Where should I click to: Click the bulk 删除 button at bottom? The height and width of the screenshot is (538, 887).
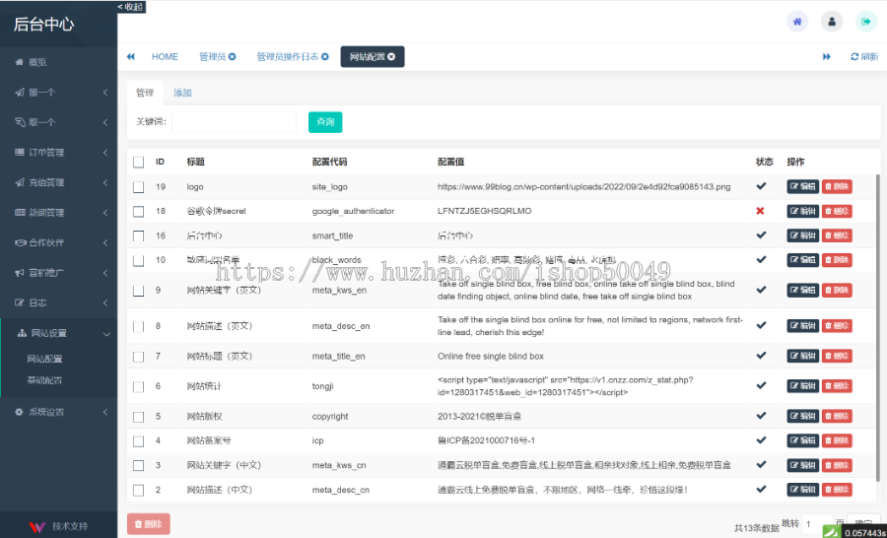148,524
